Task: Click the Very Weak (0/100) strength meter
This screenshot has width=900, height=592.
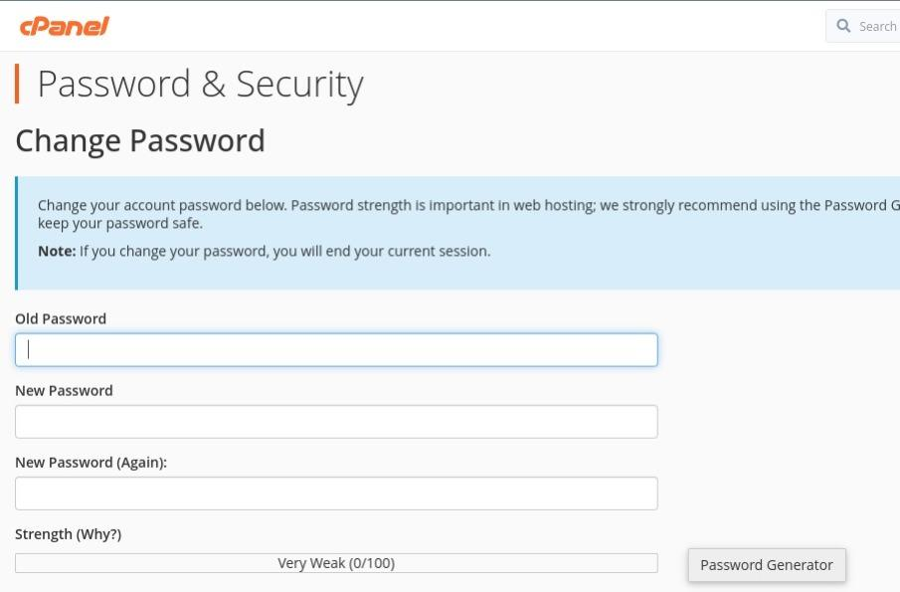Action: point(336,563)
